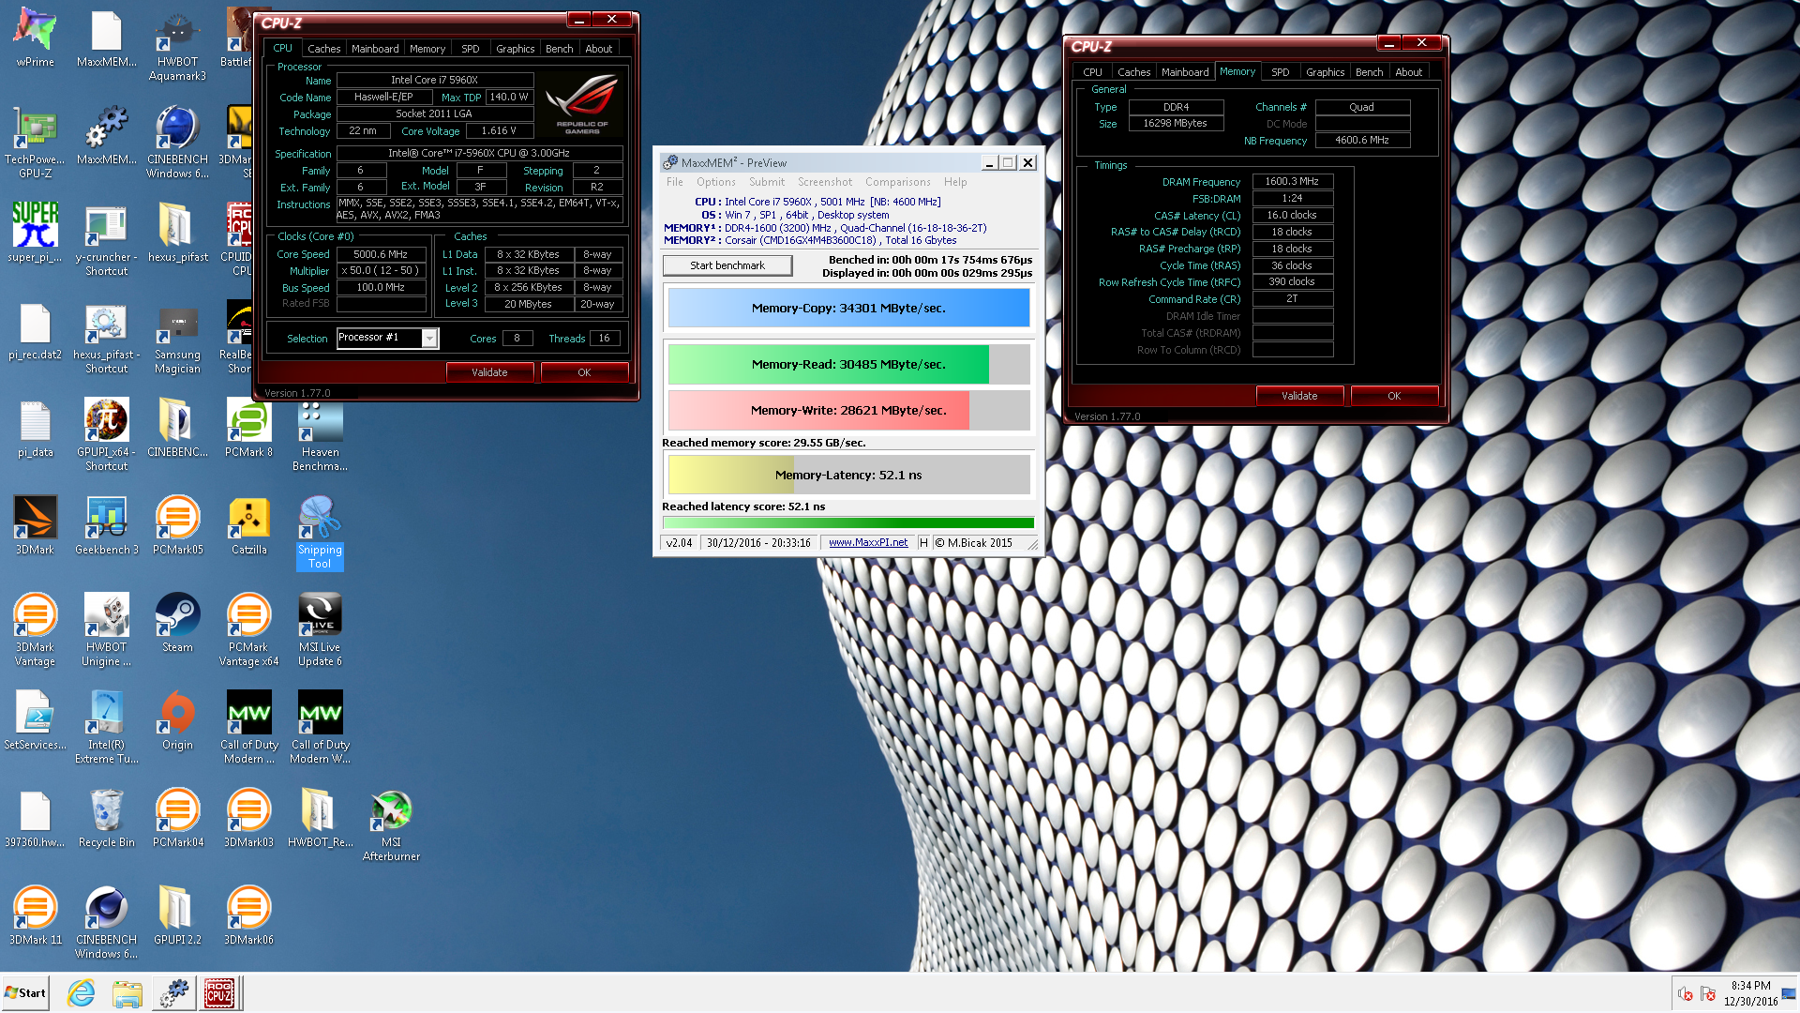1800x1013 pixels.
Task: Select ROG CPU-Z taskbar button
Action: [218, 993]
